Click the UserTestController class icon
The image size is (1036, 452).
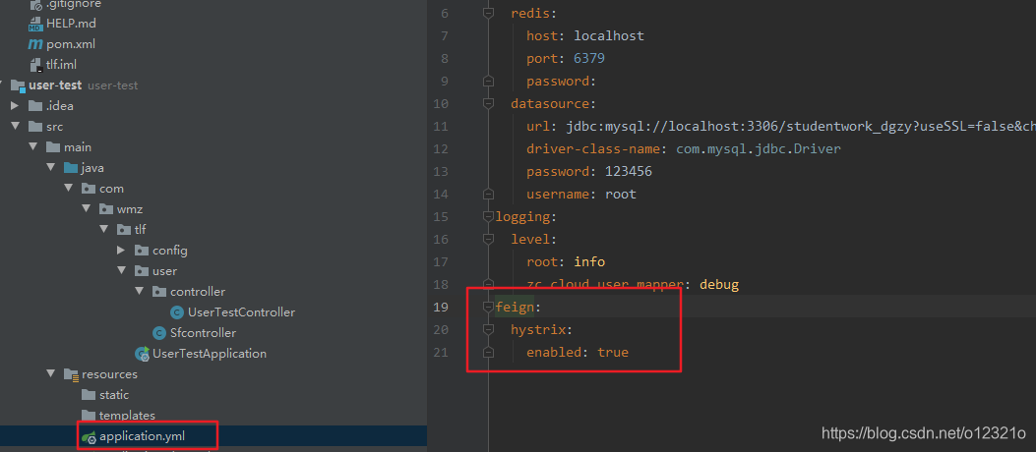177,312
